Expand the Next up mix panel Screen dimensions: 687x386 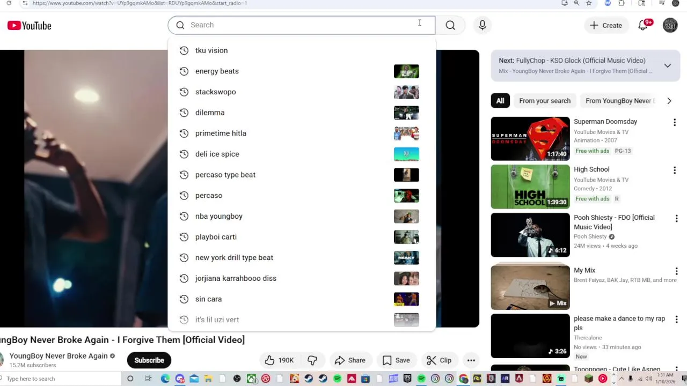668,66
